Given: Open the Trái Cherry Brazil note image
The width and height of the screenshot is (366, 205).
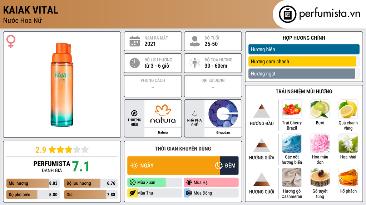Looking at the screenshot, I should (x=292, y=109).
